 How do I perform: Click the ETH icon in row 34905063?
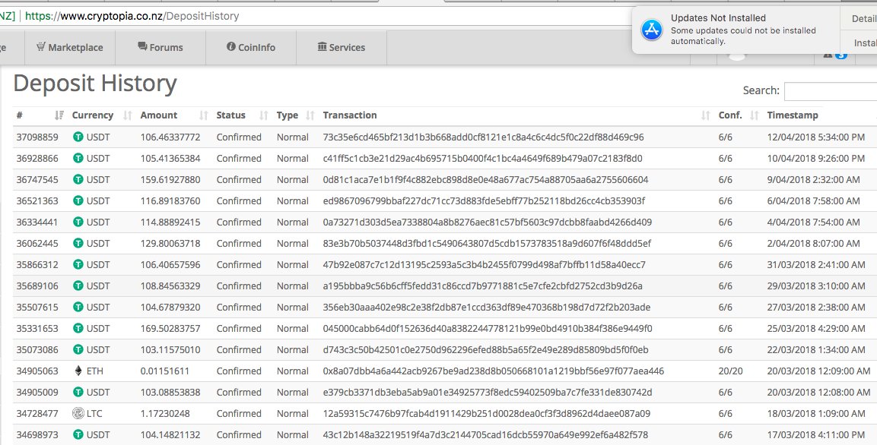coord(78,371)
